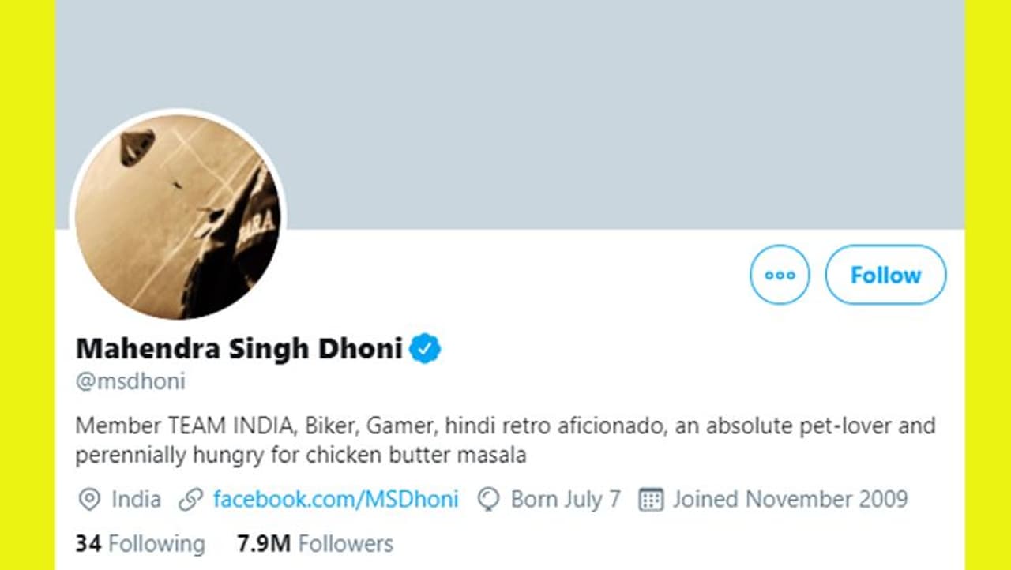Click the Born July 7 text
This screenshot has width=1011, height=570.
(566, 500)
